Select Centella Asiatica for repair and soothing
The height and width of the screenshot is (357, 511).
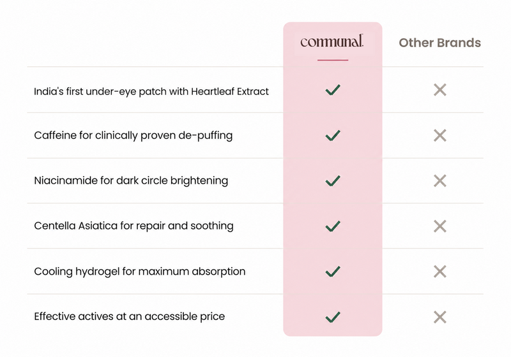pos(133,226)
